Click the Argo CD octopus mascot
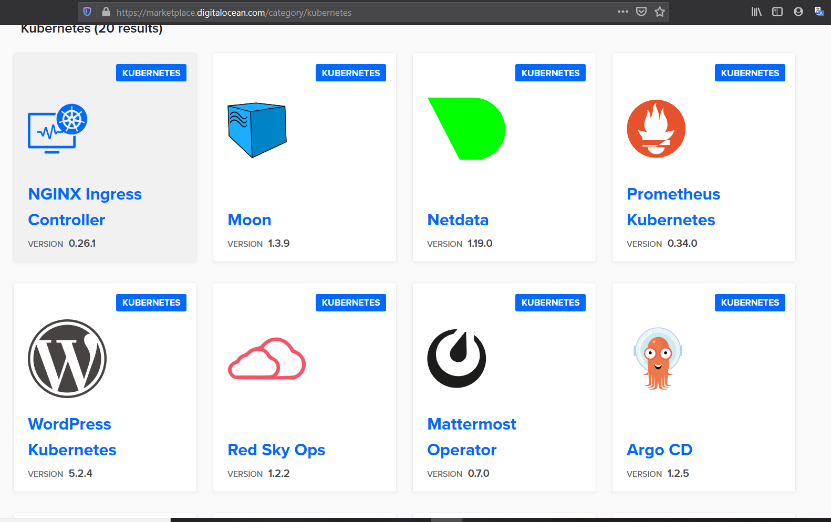The image size is (831, 522). (658, 359)
